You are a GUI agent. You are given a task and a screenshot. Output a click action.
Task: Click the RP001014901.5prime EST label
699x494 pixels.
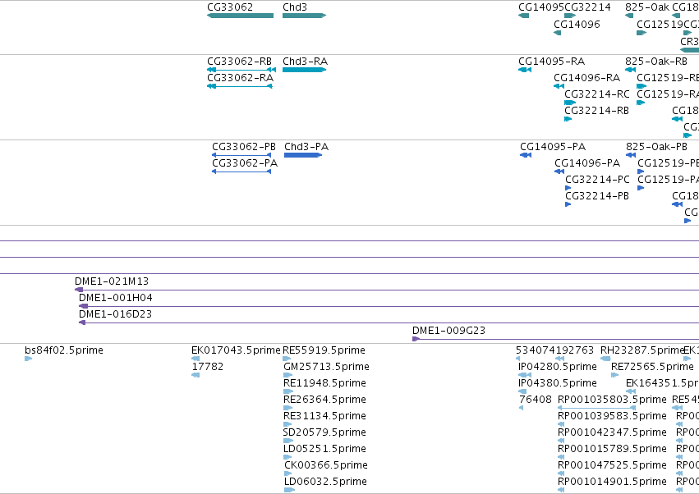click(612, 482)
